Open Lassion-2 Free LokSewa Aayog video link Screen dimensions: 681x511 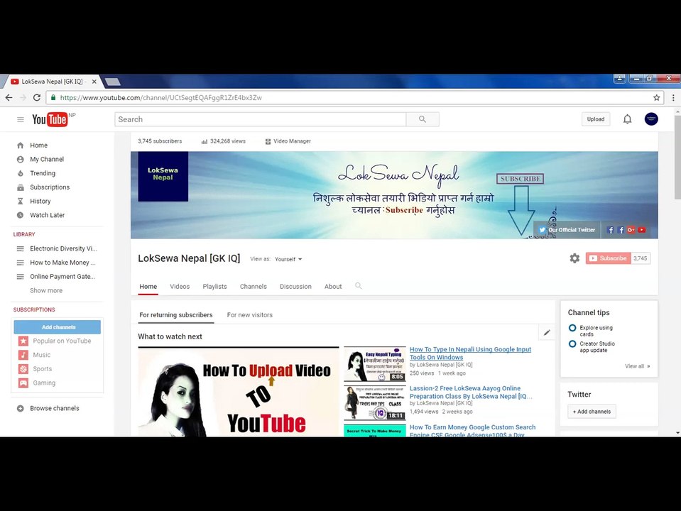point(471,392)
